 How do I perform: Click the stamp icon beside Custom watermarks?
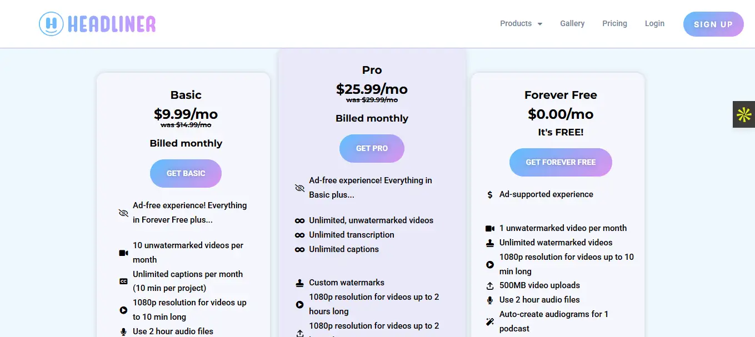coord(299,283)
